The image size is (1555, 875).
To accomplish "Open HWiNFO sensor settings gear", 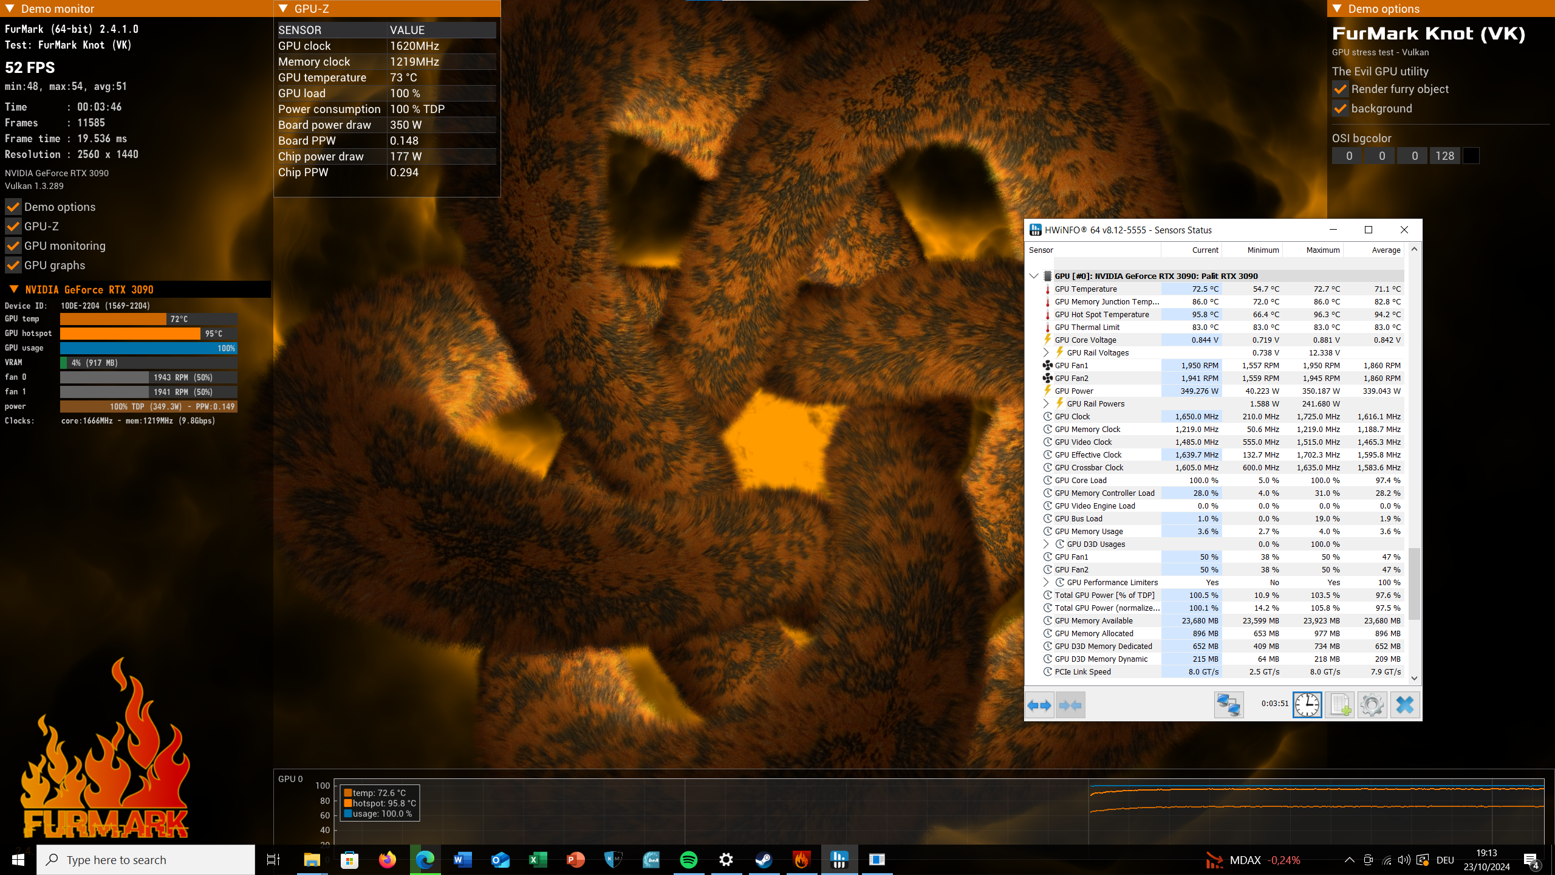I will [x=1372, y=705].
